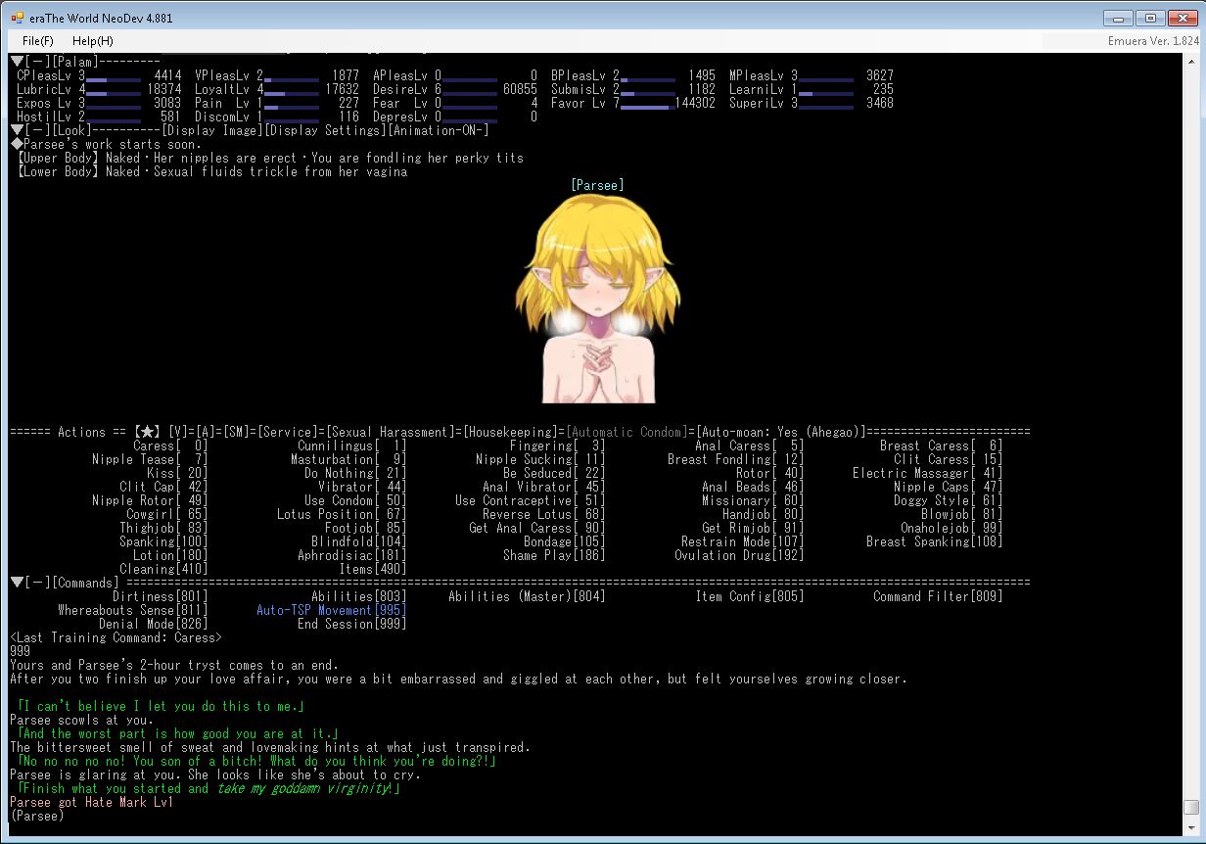Click the minus button beside Commands
Screen dimensions: 1206x844
(x=37, y=583)
